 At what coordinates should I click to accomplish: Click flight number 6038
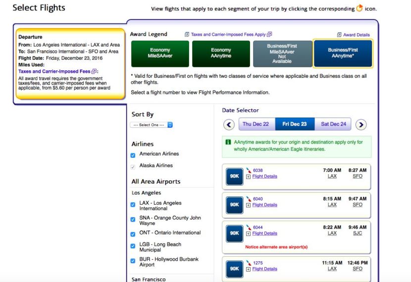258,171
